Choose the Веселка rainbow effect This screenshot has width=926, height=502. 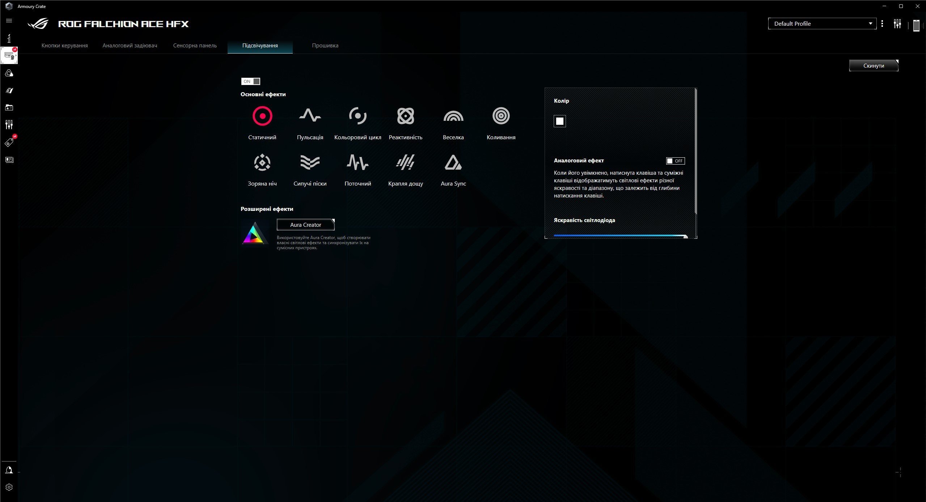point(453,116)
